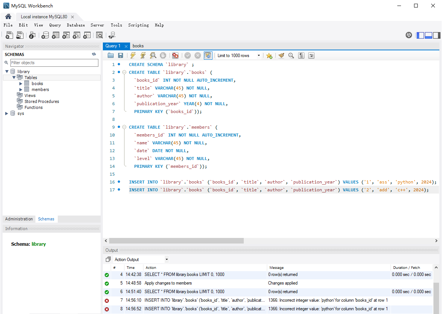The image size is (442, 314).
Task: Toggle auto-commit mode button
Action: click(208, 56)
